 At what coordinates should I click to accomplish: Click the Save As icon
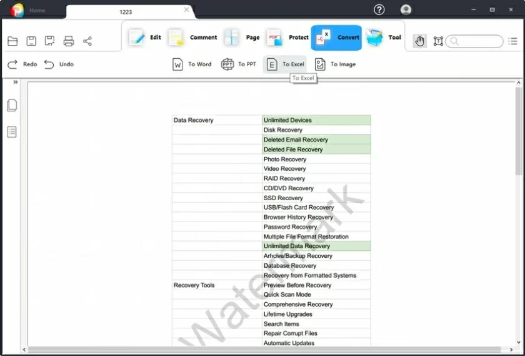click(x=49, y=41)
